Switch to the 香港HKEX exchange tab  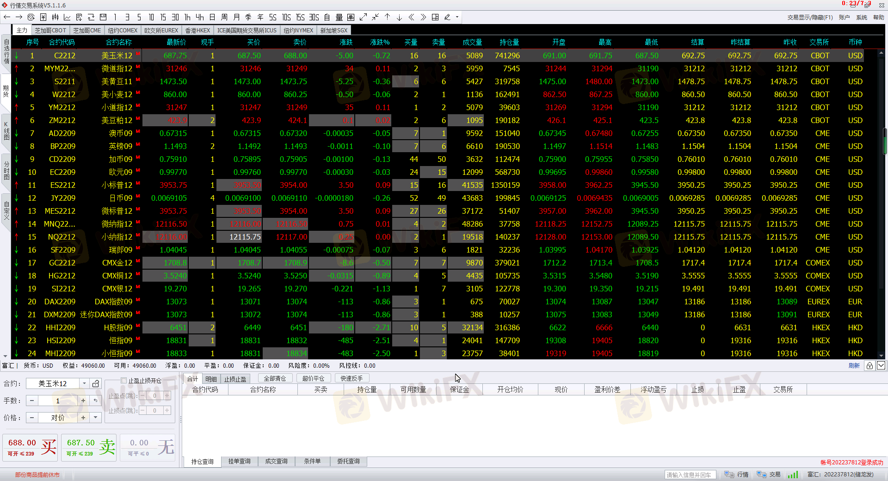click(x=197, y=30)
